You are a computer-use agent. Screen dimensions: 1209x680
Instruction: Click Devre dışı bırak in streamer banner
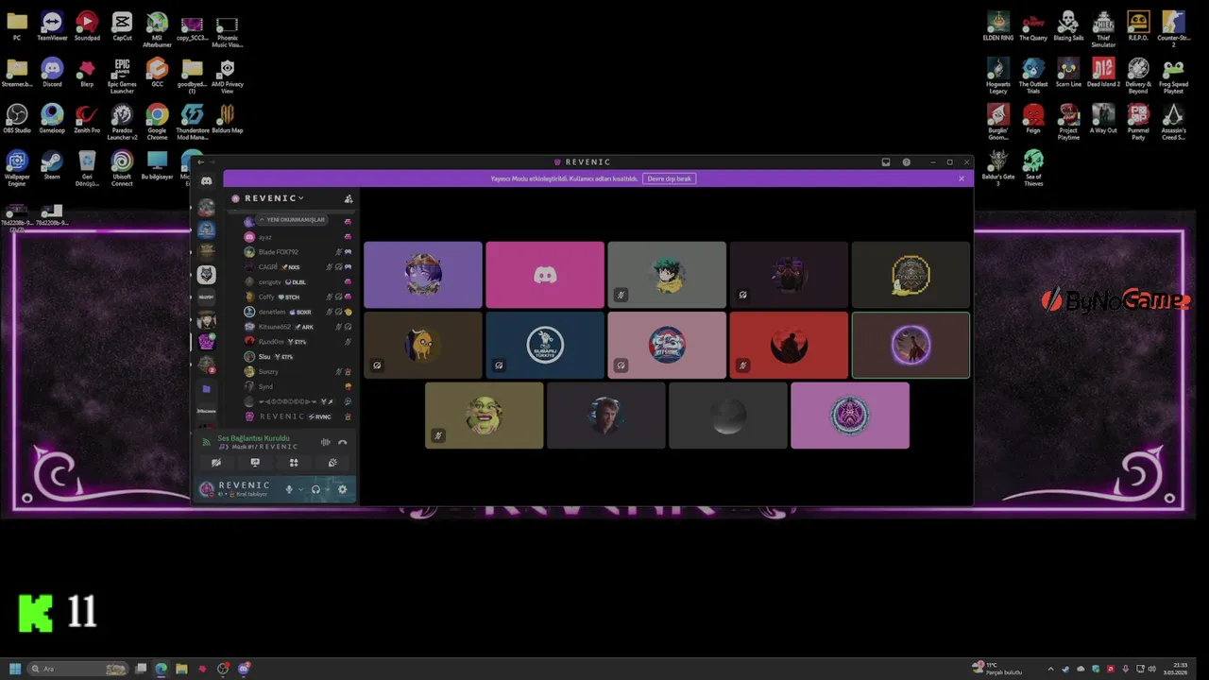(670, 178)
